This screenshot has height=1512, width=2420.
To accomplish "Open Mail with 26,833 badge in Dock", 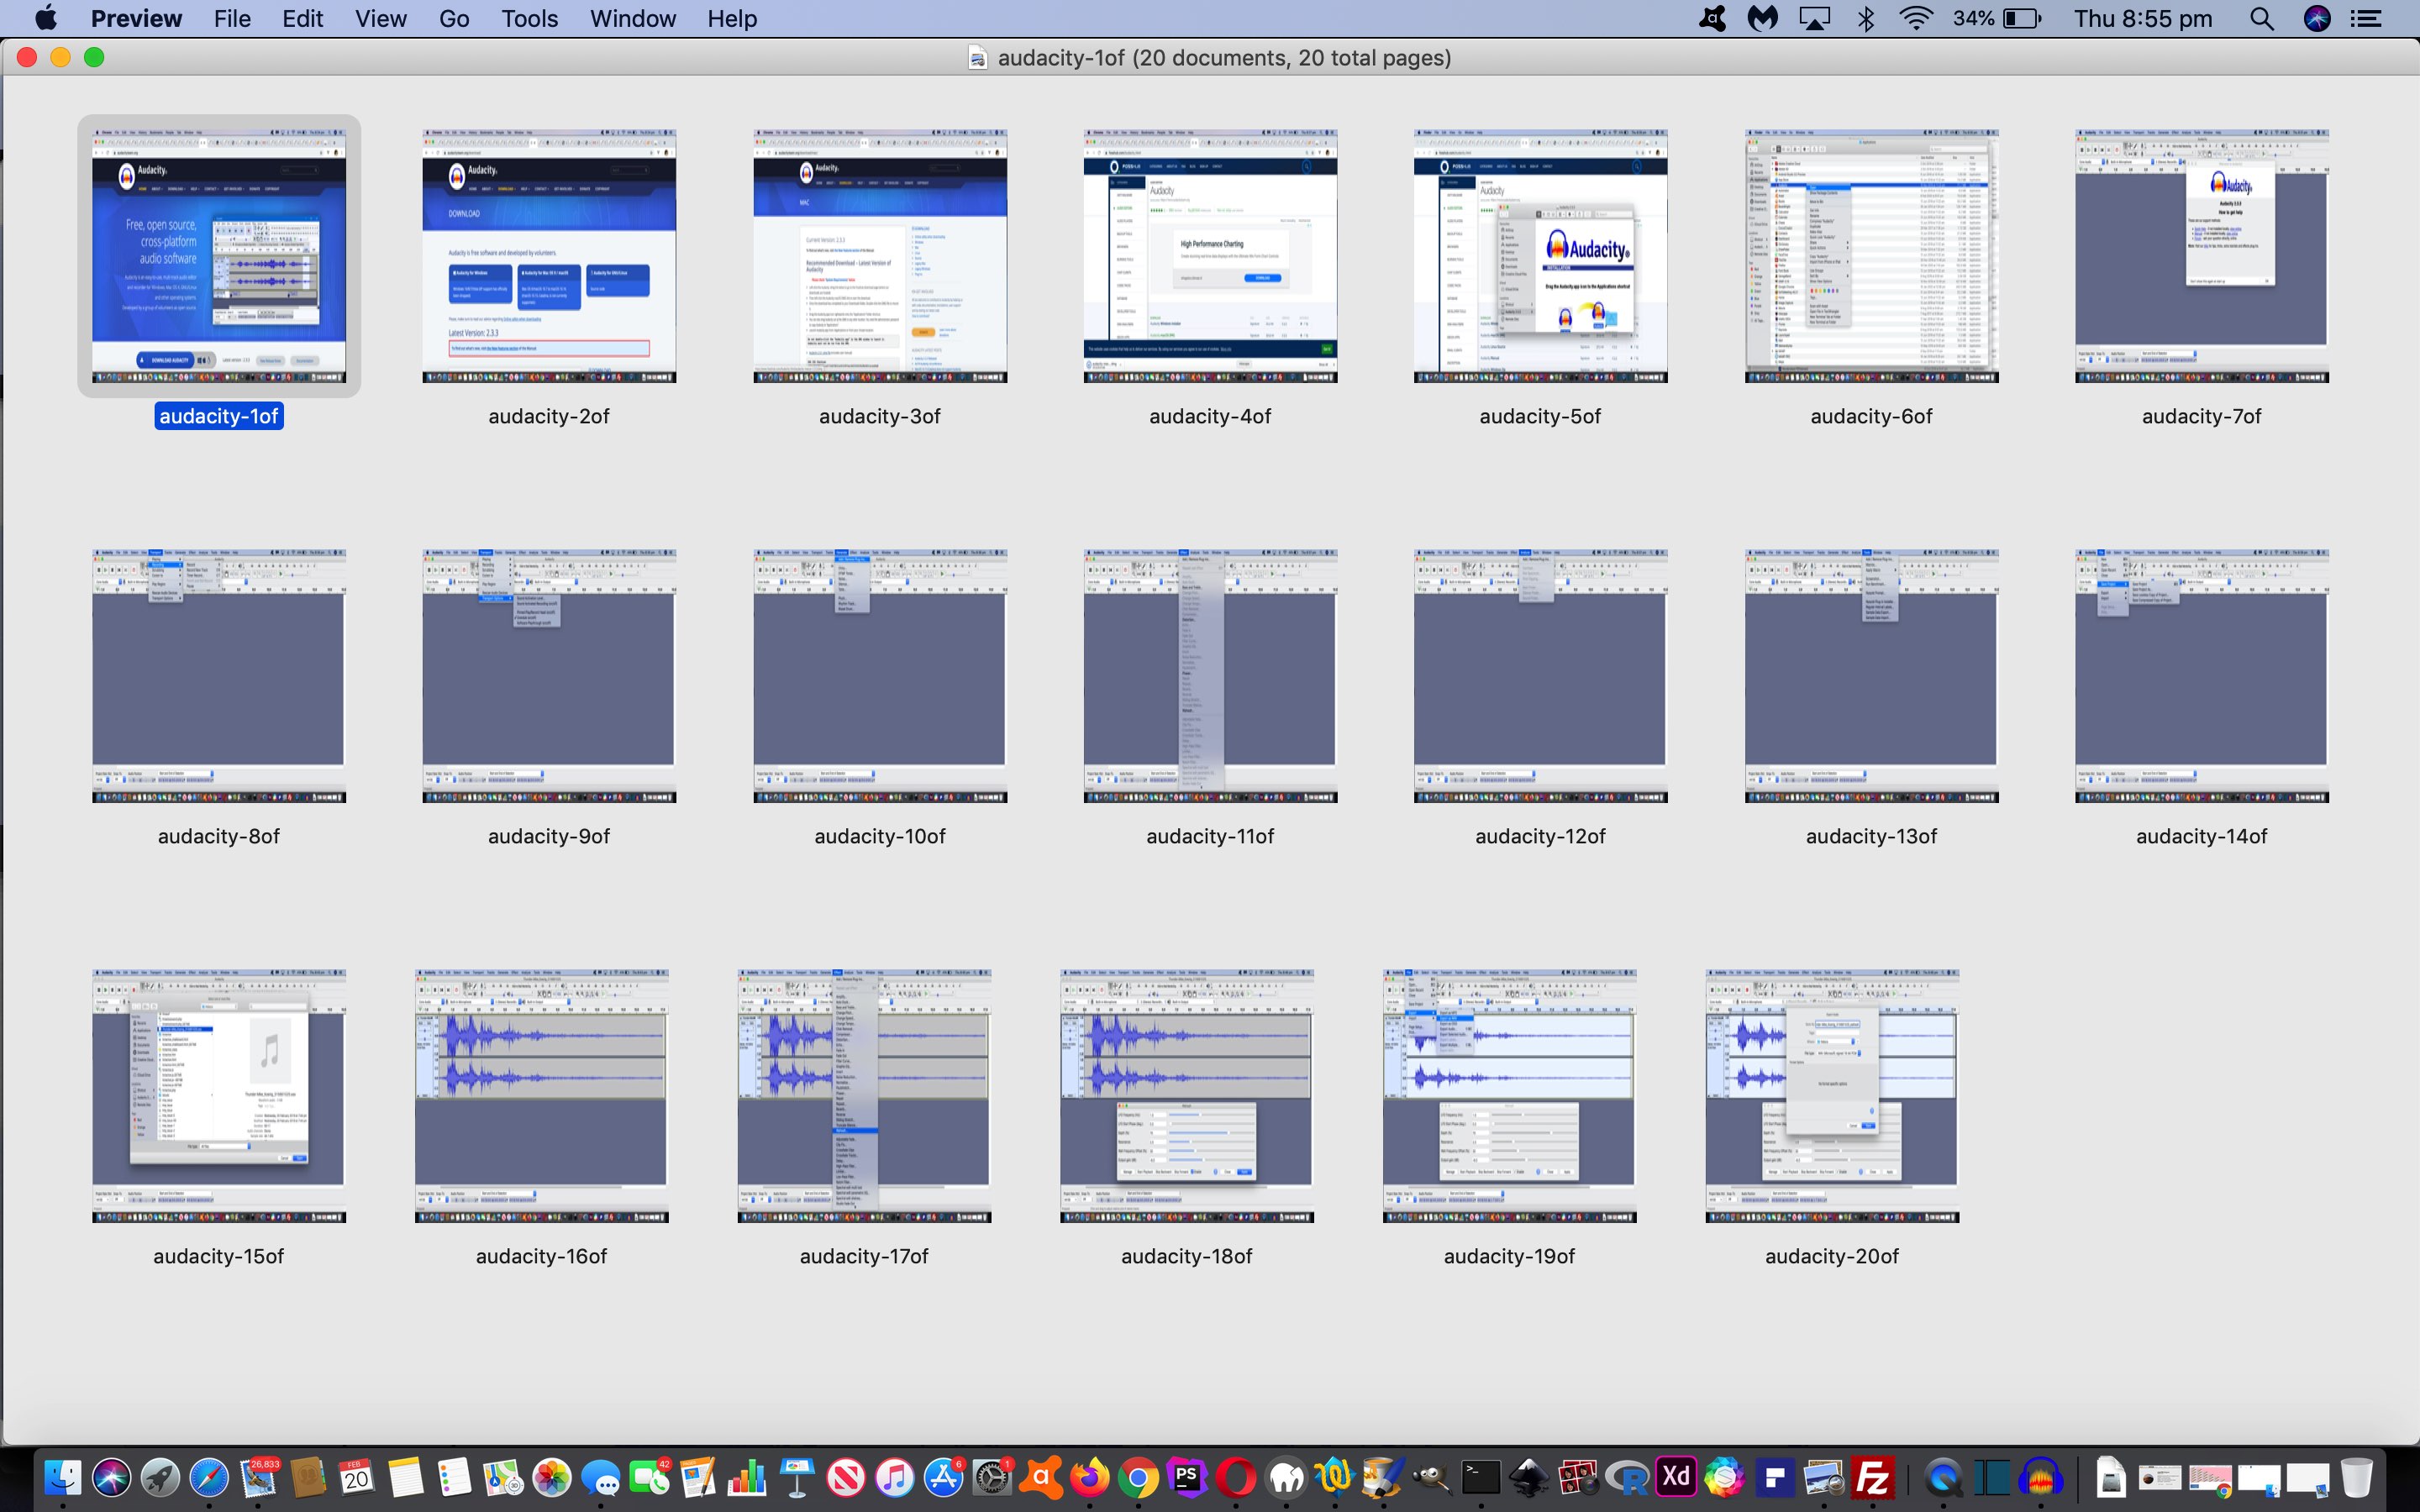I will (x=259, y=1477).
